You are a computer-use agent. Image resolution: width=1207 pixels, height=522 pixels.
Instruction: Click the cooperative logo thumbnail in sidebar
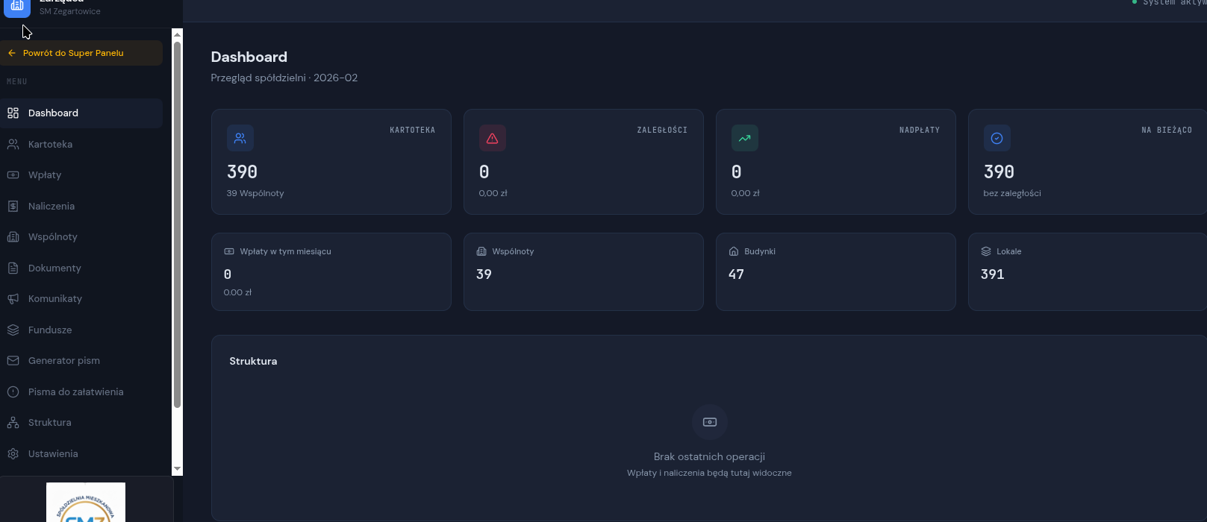(x=86, y=502)
